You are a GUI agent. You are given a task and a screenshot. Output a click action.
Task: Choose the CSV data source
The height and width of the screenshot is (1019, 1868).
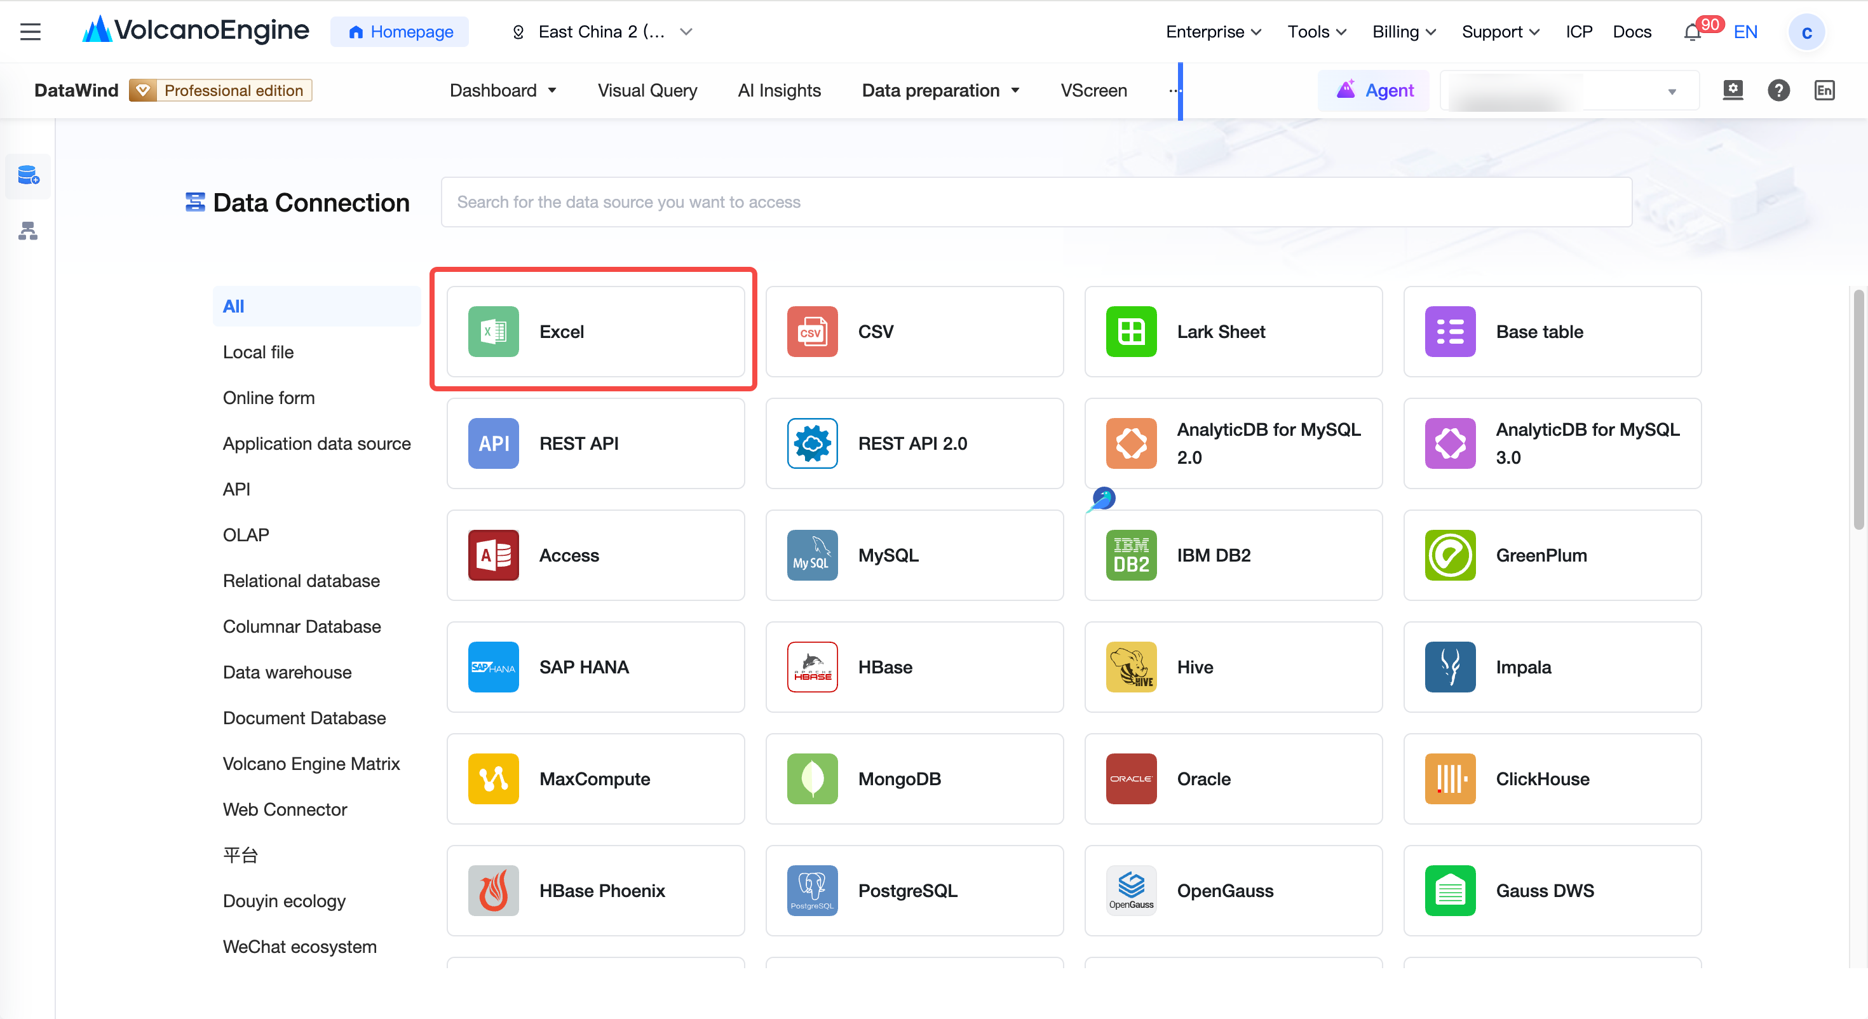tap(914, 332)
